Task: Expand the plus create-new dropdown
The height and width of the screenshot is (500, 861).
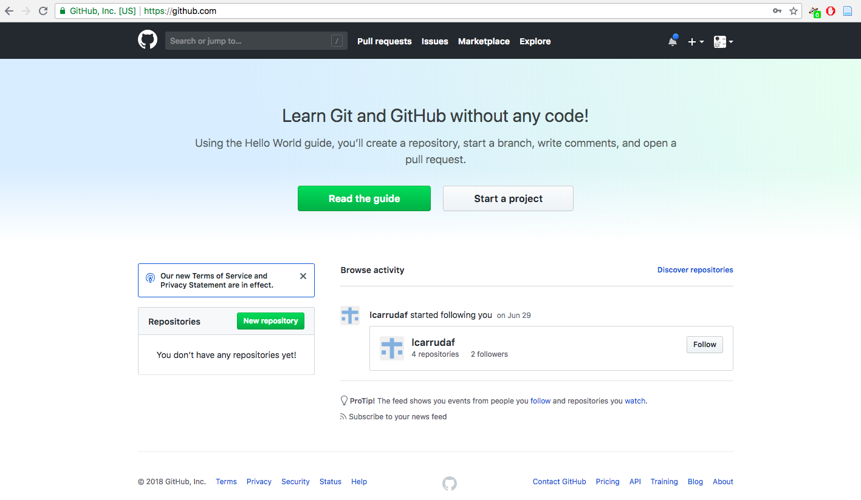Action: [x=696, y=41]
